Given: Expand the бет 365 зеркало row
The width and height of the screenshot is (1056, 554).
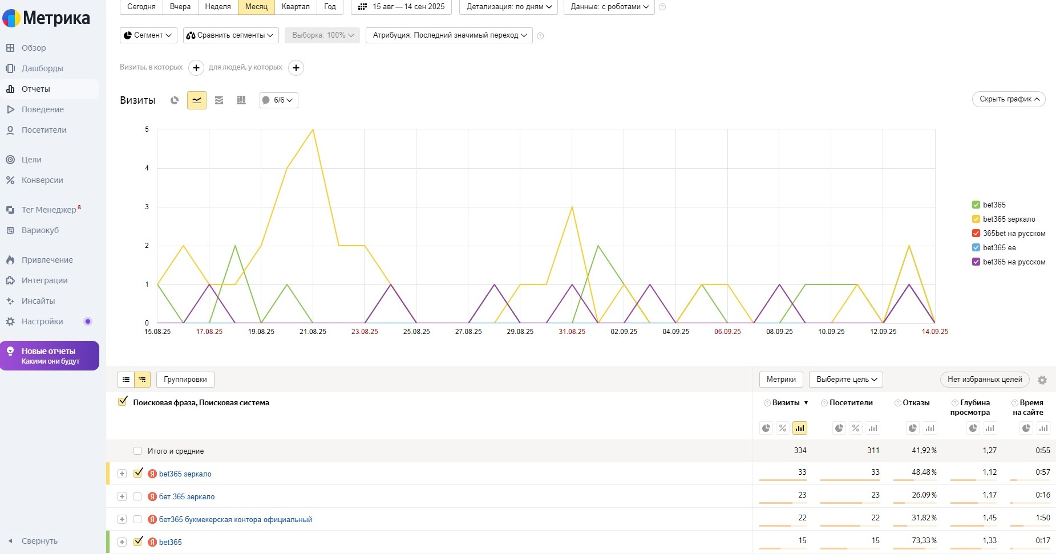Looking at the screenshot, I should pos(122,496).
